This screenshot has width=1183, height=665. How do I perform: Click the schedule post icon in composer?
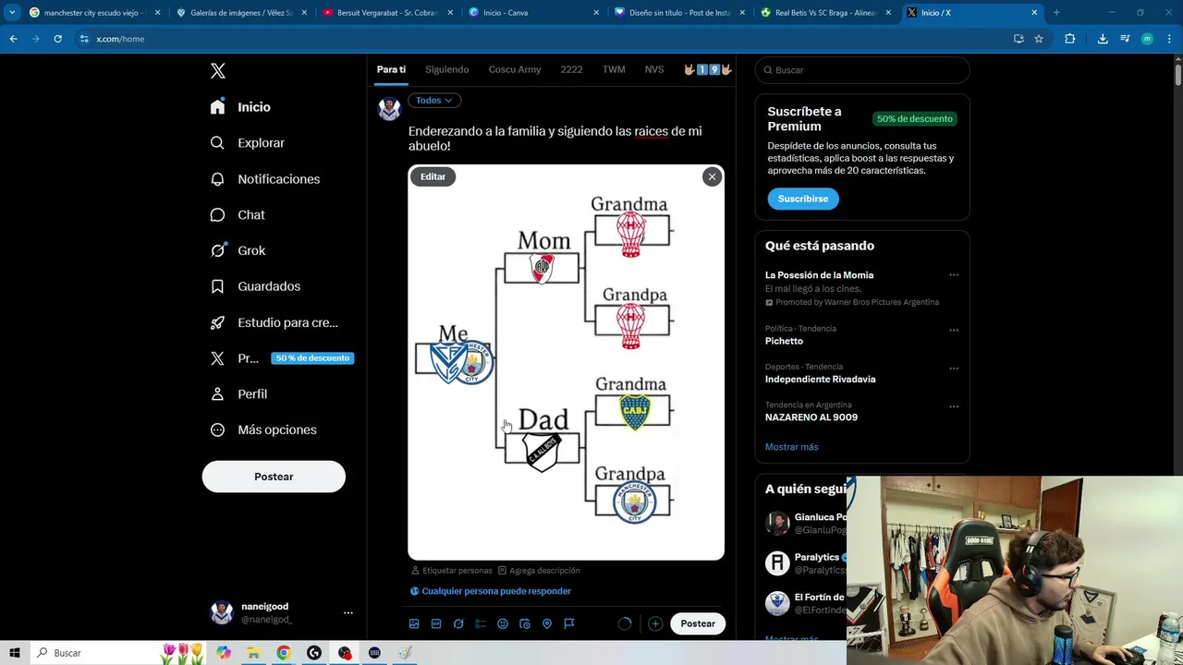click(525, 623)
